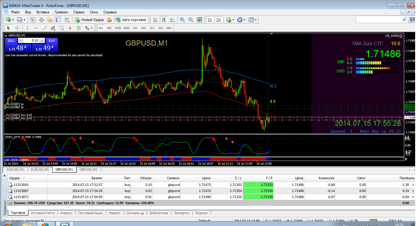Viewport: 420px width, 226px height.
Task: Open the MetaEditor book icon
Action: (x=109, y=20)
